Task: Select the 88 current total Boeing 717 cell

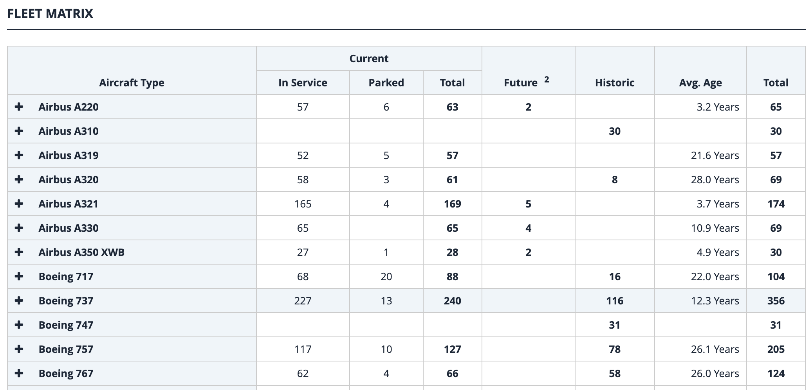Action: 452,277
